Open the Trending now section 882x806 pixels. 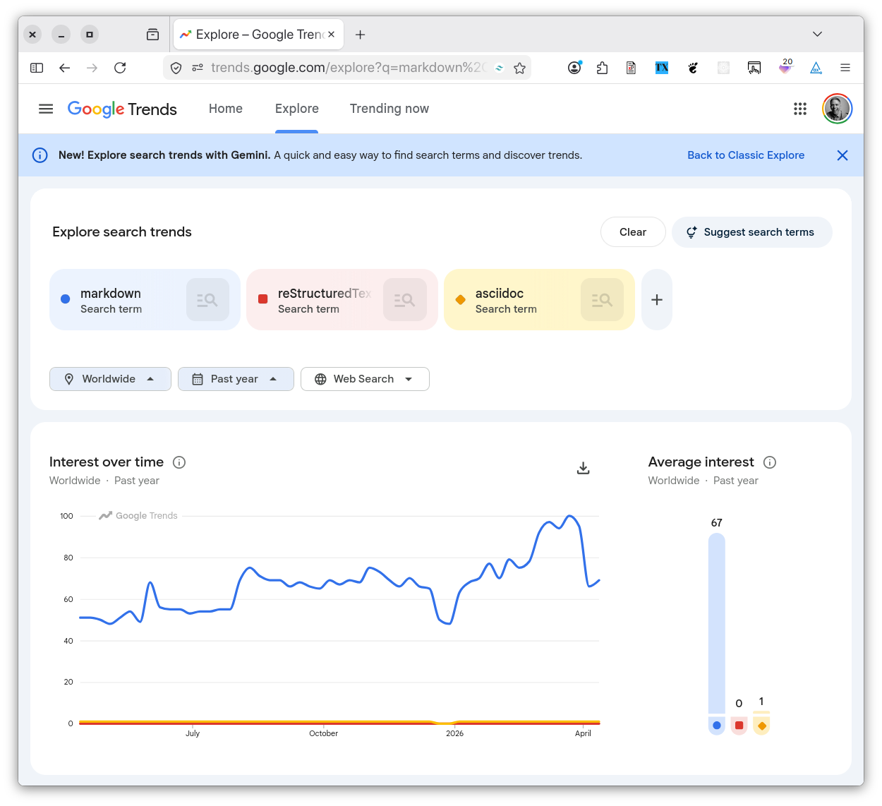[x=389, y=109]
